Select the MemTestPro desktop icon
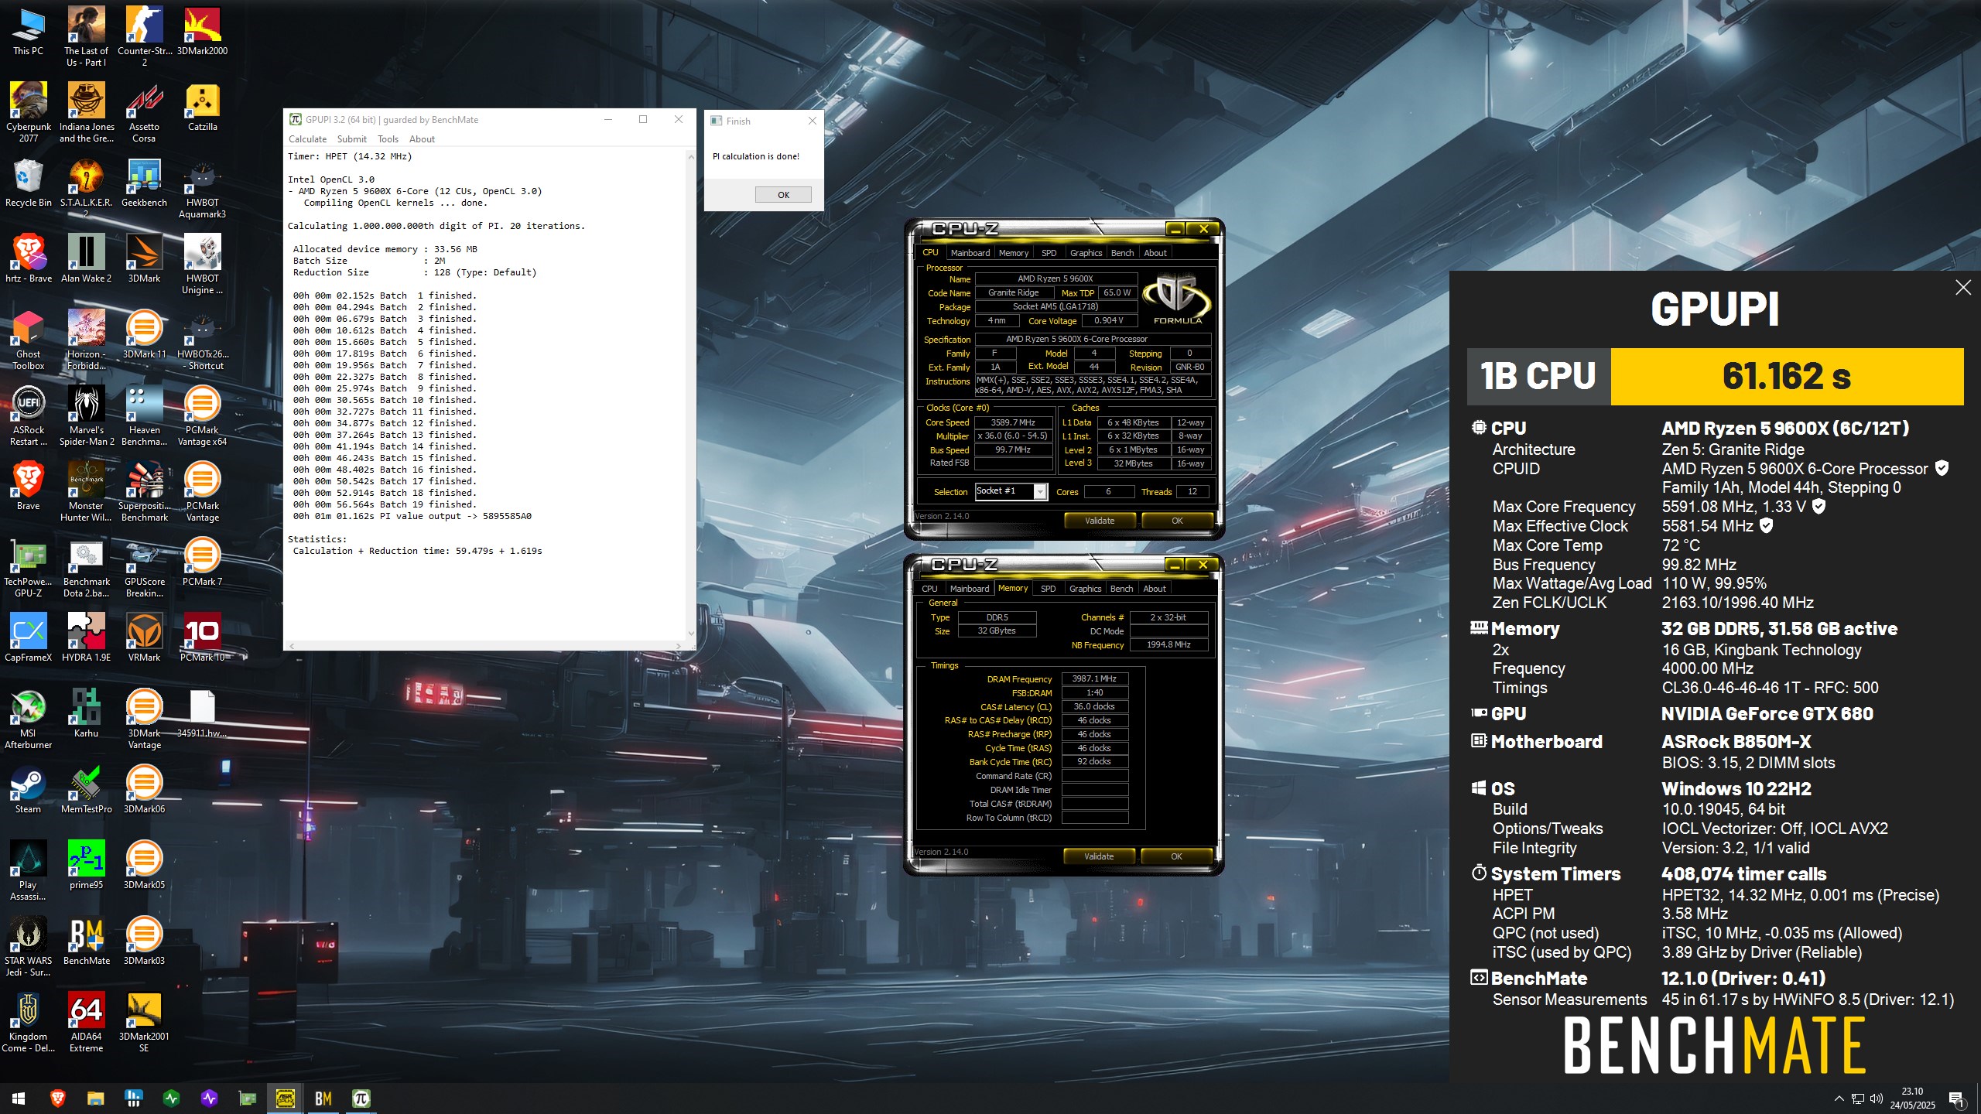1981x1114 pixels. (x=86, y=790)
